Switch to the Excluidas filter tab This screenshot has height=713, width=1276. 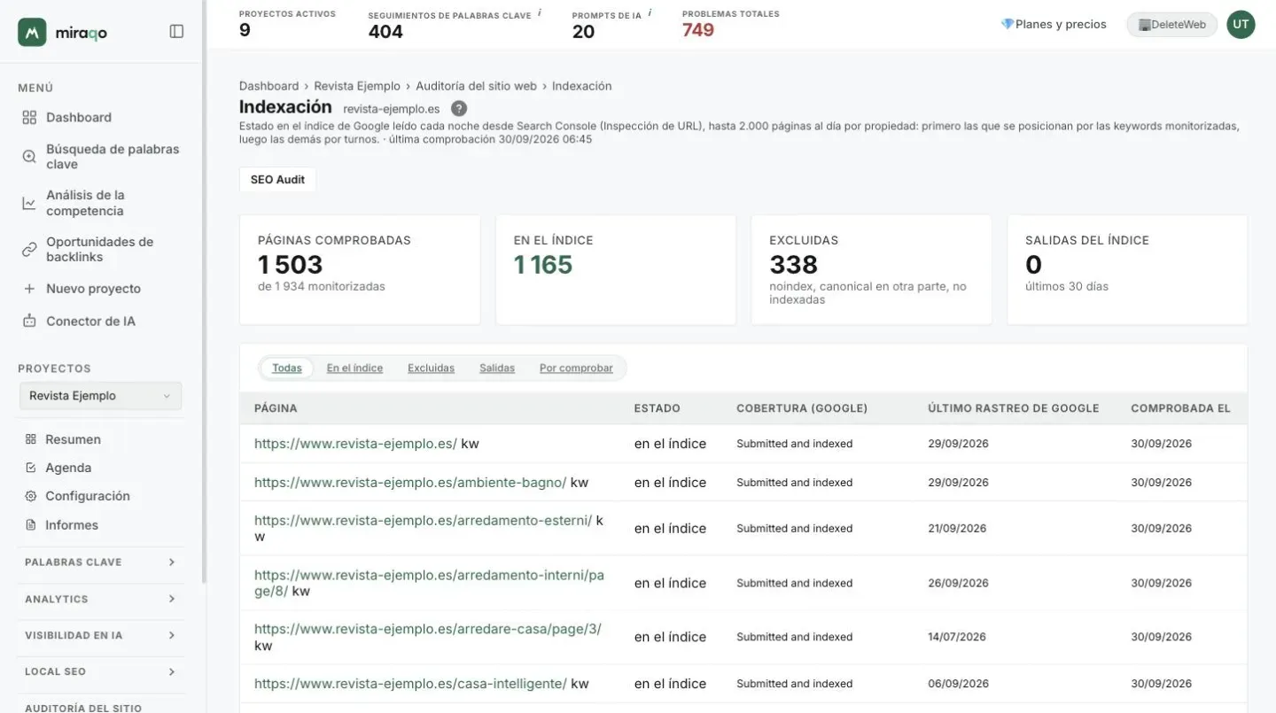431,368
